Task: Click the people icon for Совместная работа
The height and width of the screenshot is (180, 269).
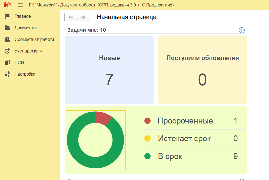Action: [7, 40]
